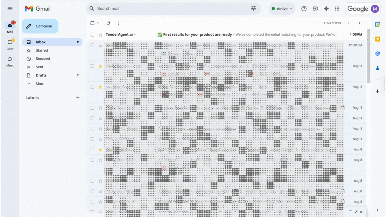
Task: Open the Google apps grid
Action: pyautogui.click(x=337, y=9)
